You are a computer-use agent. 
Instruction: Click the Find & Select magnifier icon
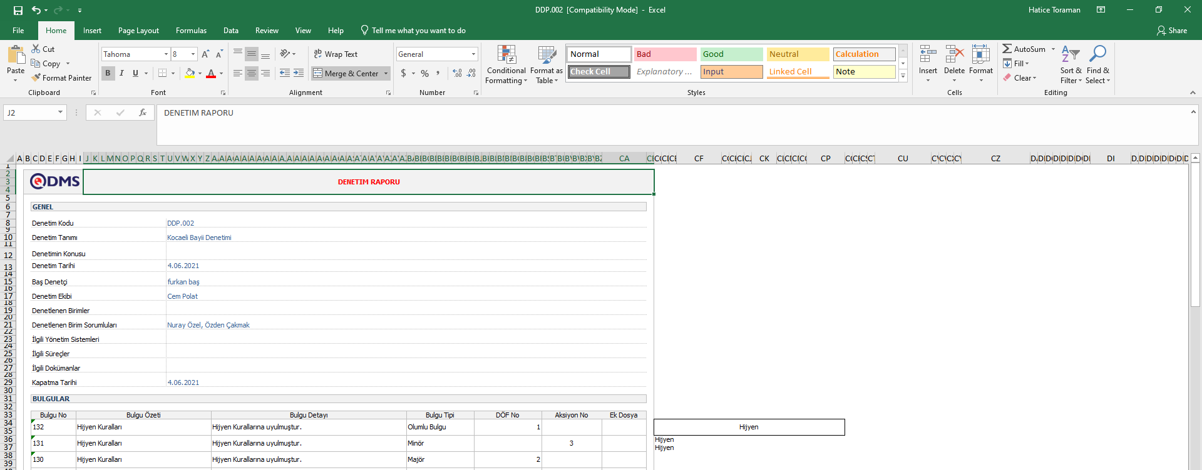[1097, 54]
